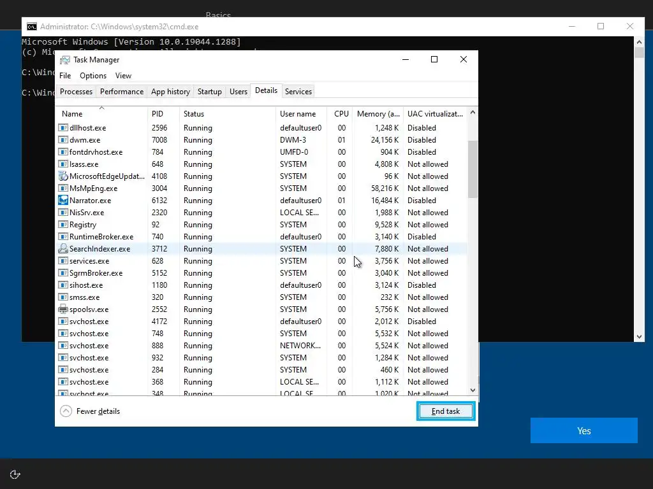Click the SgrmBroker.exe process icon
The height and width of the screenshot is (489, 653).
click(x=63, y=273)
